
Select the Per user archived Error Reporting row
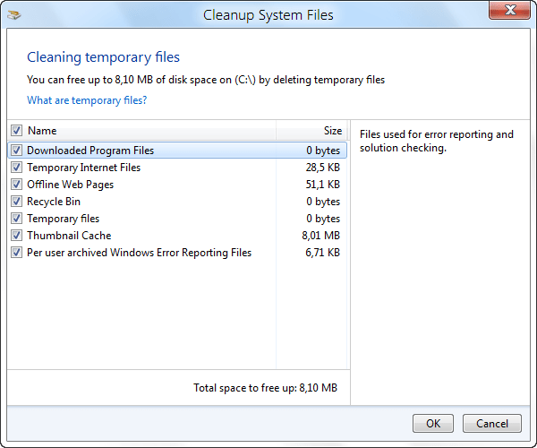tap(140, 253)
